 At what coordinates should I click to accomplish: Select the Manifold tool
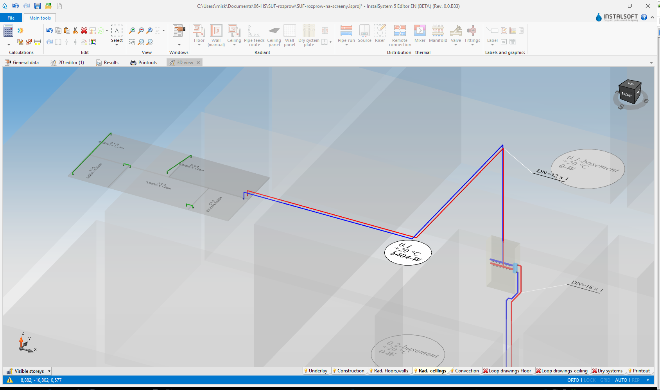click(x=438, y=34)
